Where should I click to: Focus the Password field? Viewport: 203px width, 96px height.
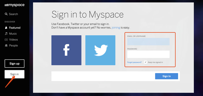click(x=148, y=54)
